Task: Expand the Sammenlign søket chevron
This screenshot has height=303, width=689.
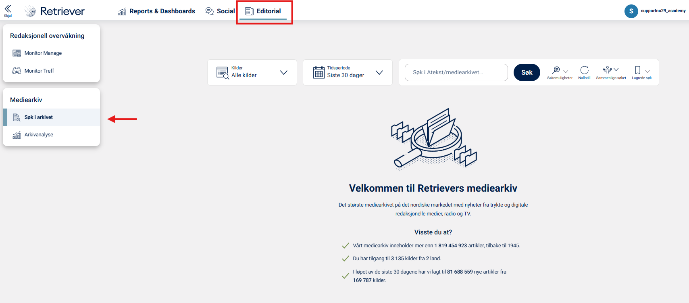Action: click(616, 70)
